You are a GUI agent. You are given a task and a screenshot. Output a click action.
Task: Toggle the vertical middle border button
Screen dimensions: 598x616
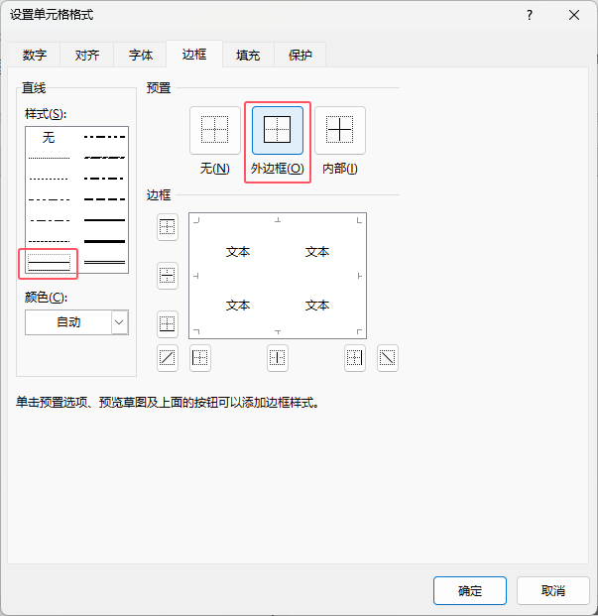[278, 358]
